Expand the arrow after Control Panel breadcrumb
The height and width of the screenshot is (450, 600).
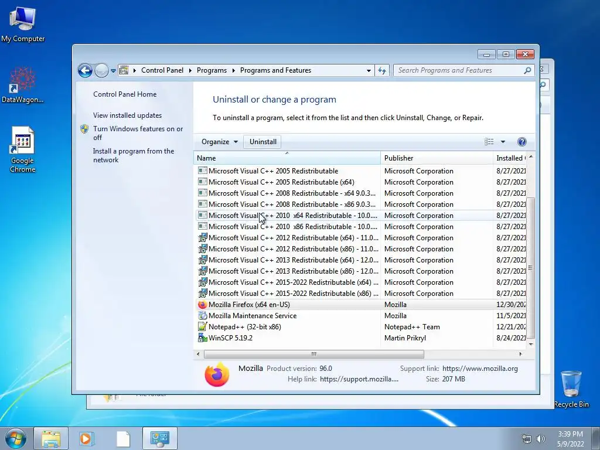[190, 70]
